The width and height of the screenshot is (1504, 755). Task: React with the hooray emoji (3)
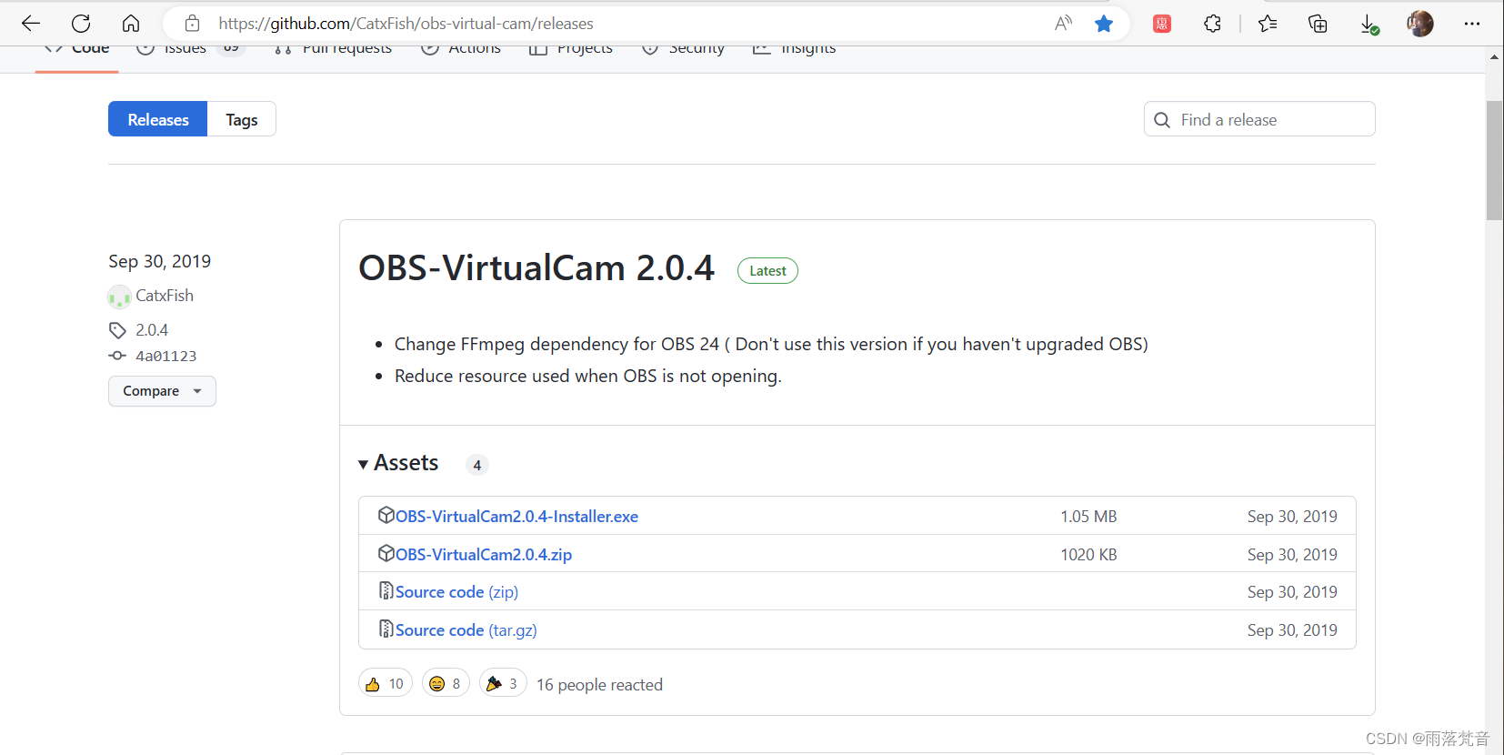click(503, 684)
